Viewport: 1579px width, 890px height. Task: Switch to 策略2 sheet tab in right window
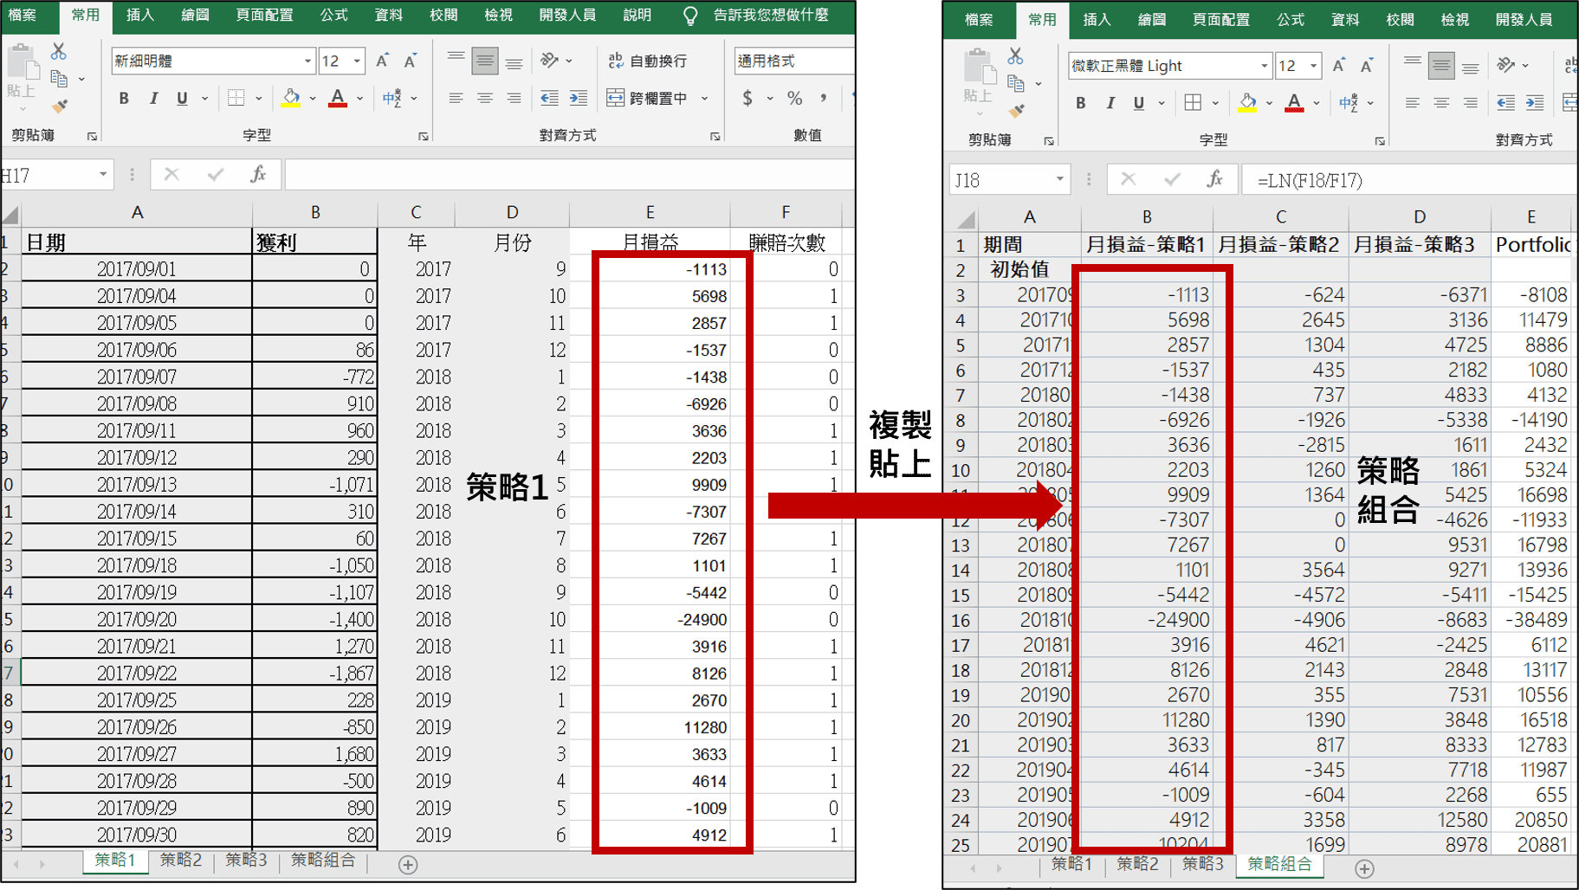tap(1136, 864)
